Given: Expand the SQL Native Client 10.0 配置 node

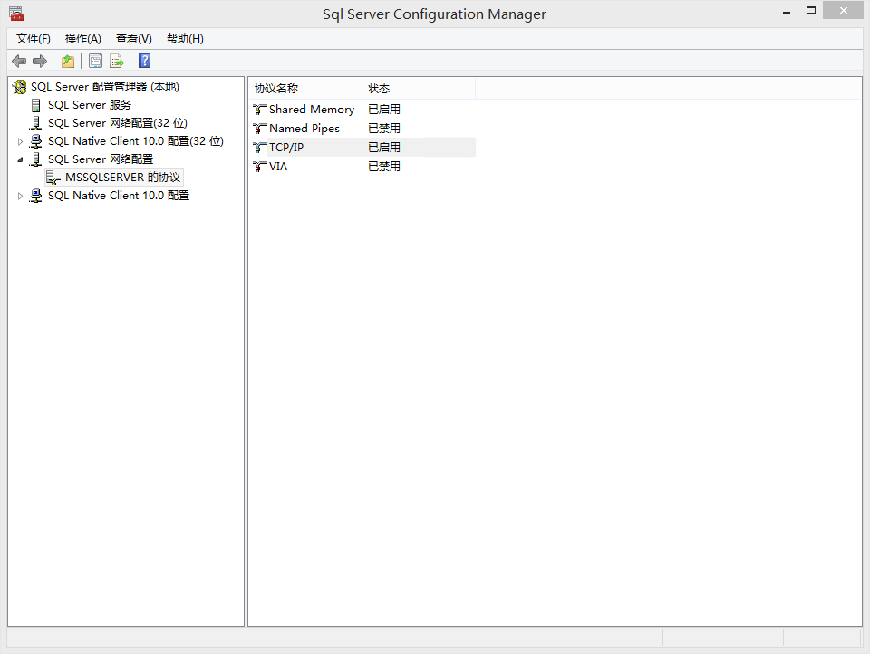Looking at the screenshot, I should pos(20,196).
